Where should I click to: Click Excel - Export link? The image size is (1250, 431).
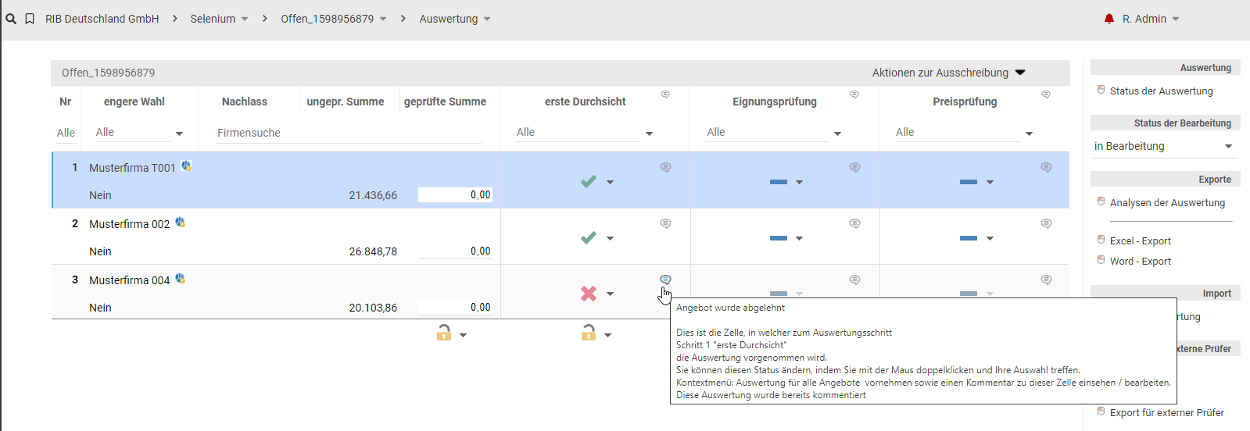(1140, 241)
